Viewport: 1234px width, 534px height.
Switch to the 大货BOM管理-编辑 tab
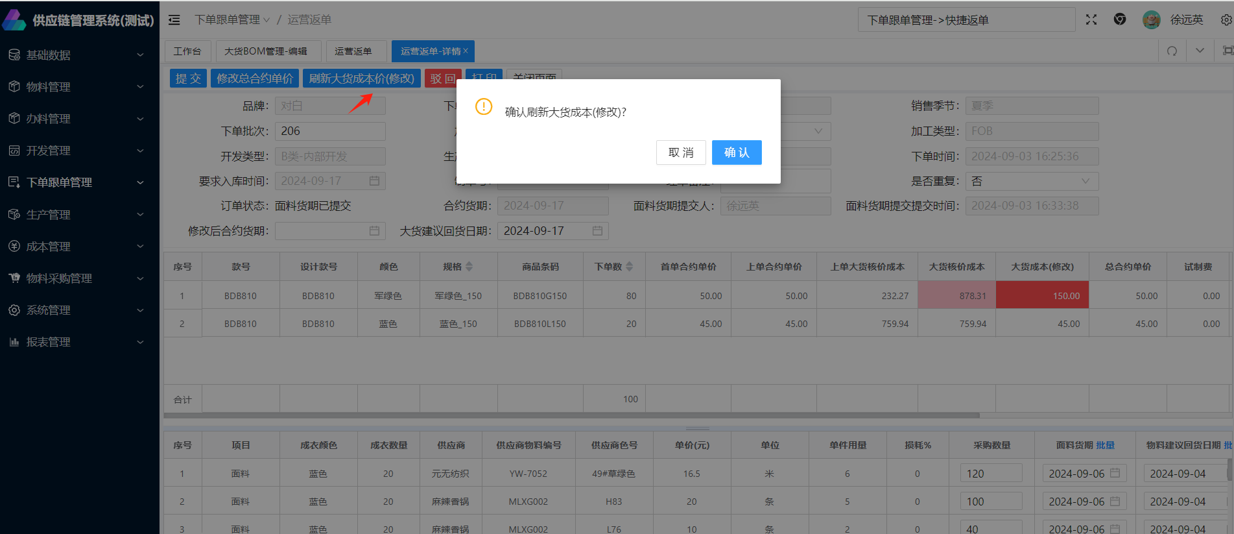(x=265, y=51)
